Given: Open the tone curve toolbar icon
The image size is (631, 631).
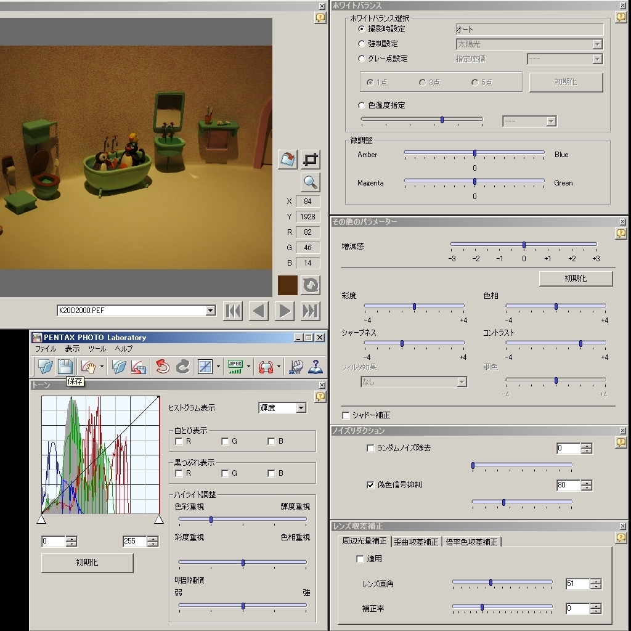Looking at the screenshot, I should [x=205, y=367].
